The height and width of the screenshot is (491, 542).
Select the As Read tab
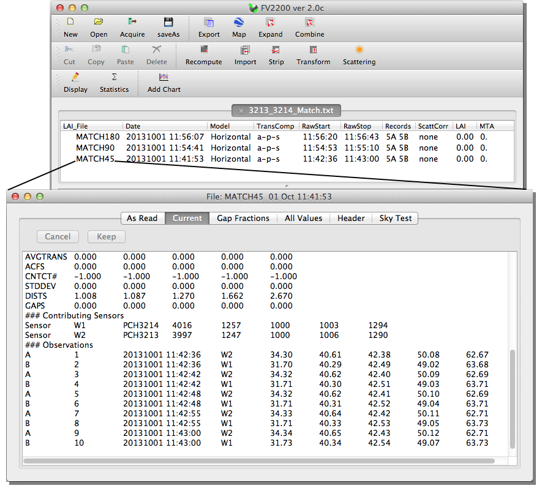143,218
